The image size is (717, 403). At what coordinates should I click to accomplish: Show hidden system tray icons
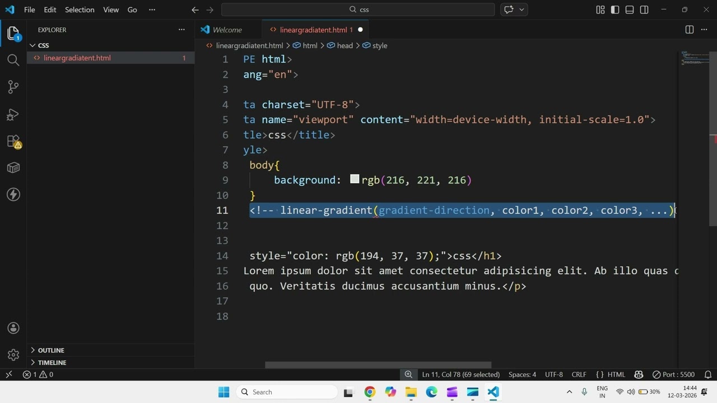click(569, 392)
